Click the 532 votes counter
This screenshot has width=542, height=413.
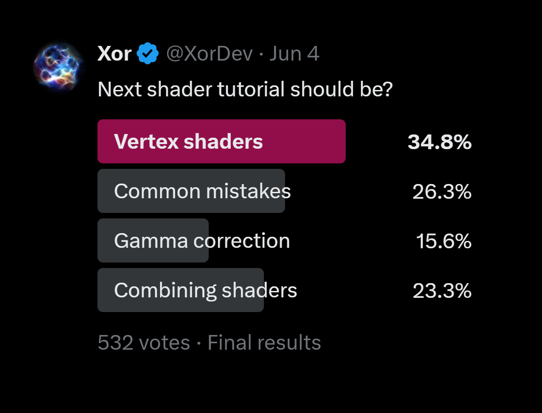pos(144,342)
